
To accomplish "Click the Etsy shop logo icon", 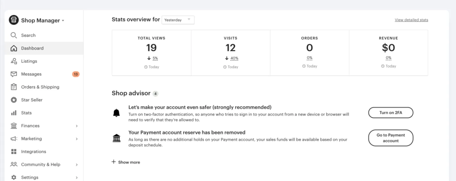I will [x=14, y=20].
